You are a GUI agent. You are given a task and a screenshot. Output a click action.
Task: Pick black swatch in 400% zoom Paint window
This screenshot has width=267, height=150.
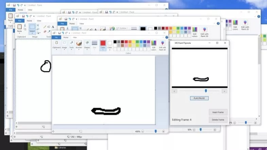[115, 42]
